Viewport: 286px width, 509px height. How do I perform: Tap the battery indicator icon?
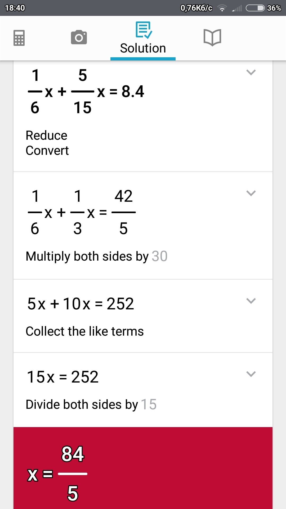click(255, 8)
